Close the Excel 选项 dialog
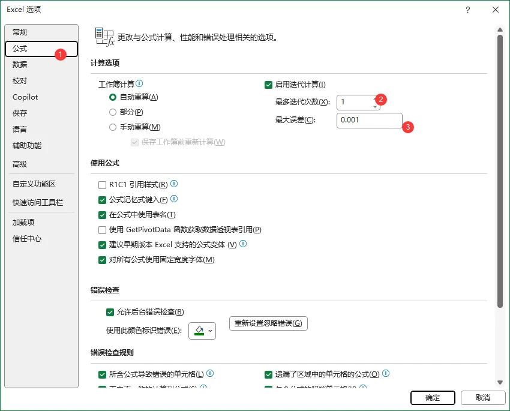510x411 pixels. click(496, 10)
